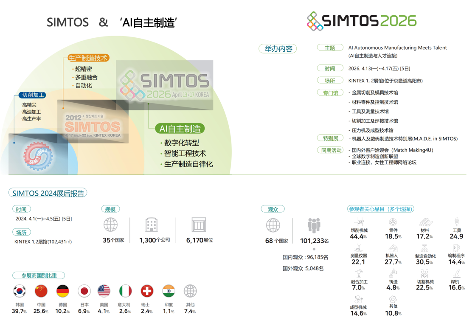The image size is (475, 326).
Task: Click the USA flag icon
Action: click(x=104, y=291)
